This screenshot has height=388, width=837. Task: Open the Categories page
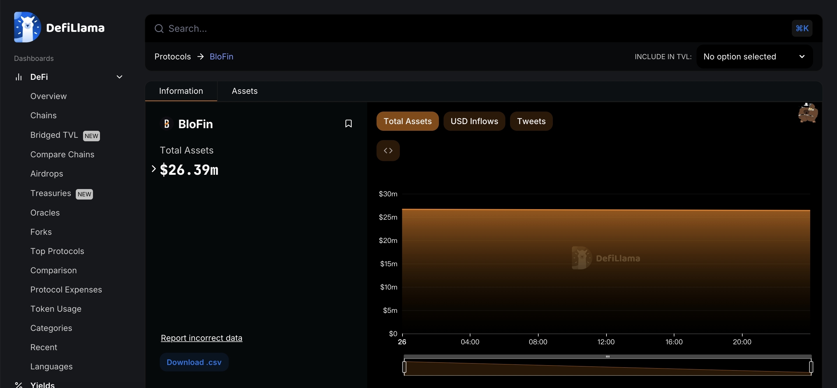(51, 328)
